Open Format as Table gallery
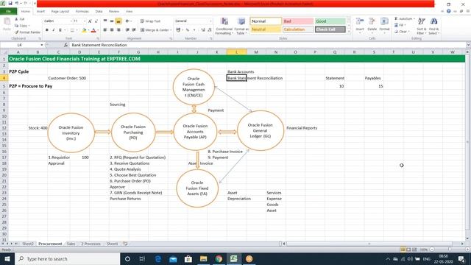The image size is (471, 265). [x=241, y=26]
